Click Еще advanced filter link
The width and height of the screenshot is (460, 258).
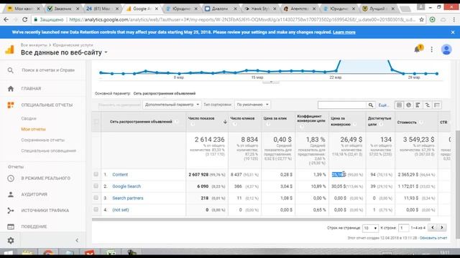click(383, 105)
